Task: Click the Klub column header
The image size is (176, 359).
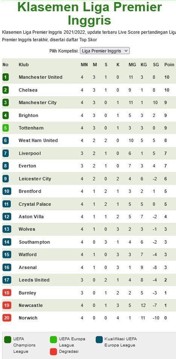Action: click(x=24, y=65)
